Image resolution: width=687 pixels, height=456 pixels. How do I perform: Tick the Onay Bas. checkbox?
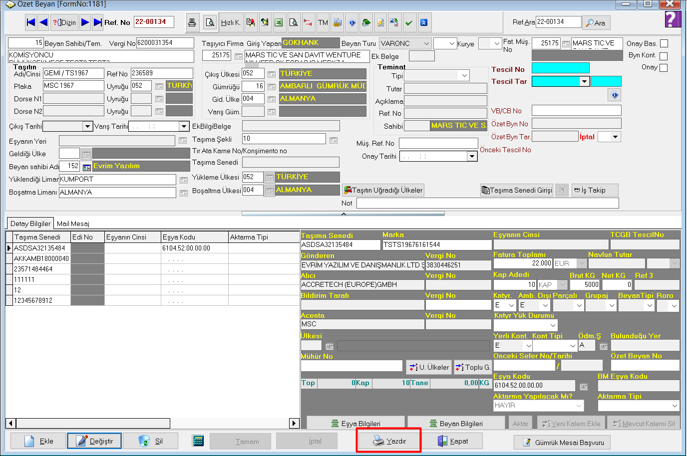point(664,43)
